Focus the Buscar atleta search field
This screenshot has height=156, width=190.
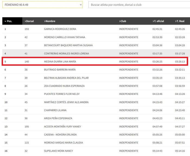click(x=139, y=5)
